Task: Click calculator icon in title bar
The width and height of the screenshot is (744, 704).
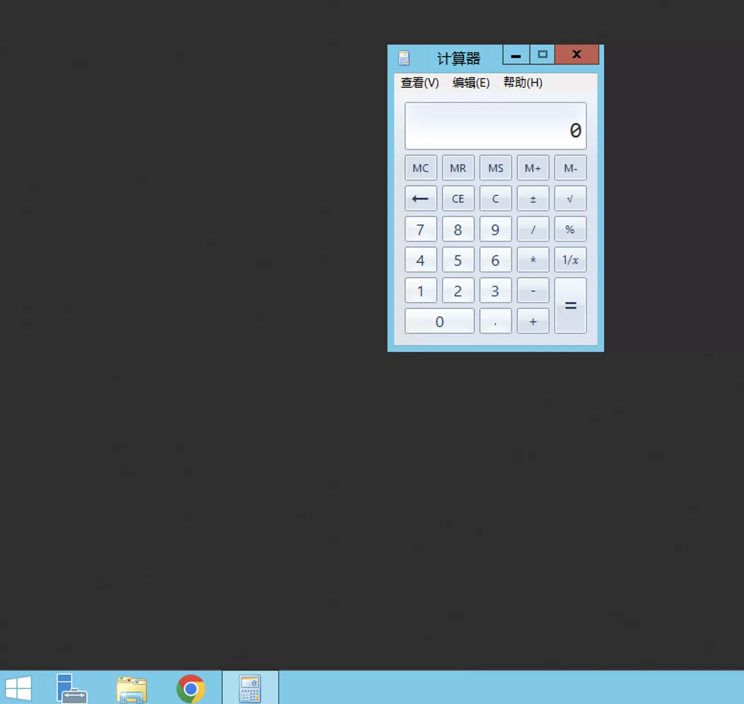Action: pyautogui.click(x=404, y=58)
